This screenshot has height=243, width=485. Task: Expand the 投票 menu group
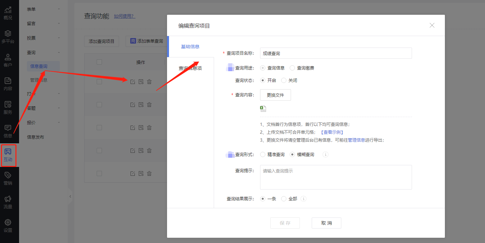coord(43,38)
